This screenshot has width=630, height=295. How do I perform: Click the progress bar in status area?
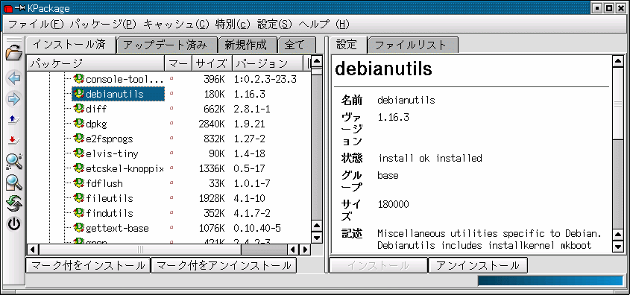pyautogui.click(x=550, y=281)
